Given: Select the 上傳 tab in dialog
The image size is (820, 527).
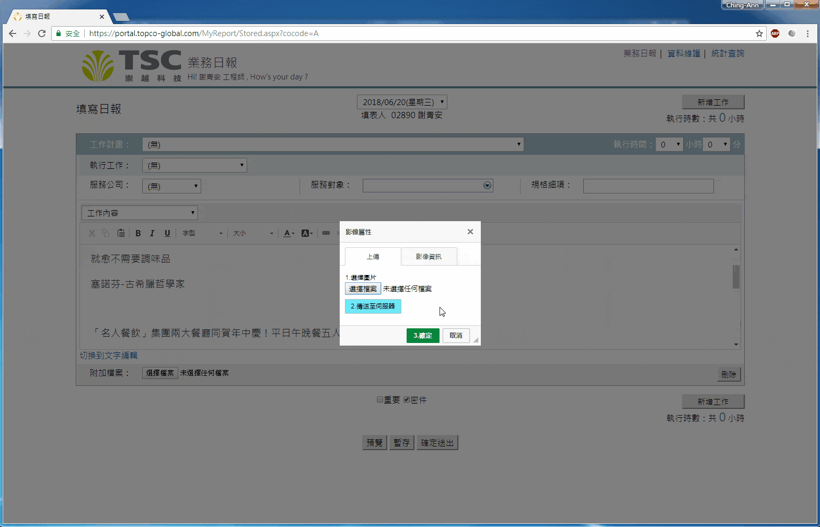Looking at the screenshot, I should coord(373,257).
